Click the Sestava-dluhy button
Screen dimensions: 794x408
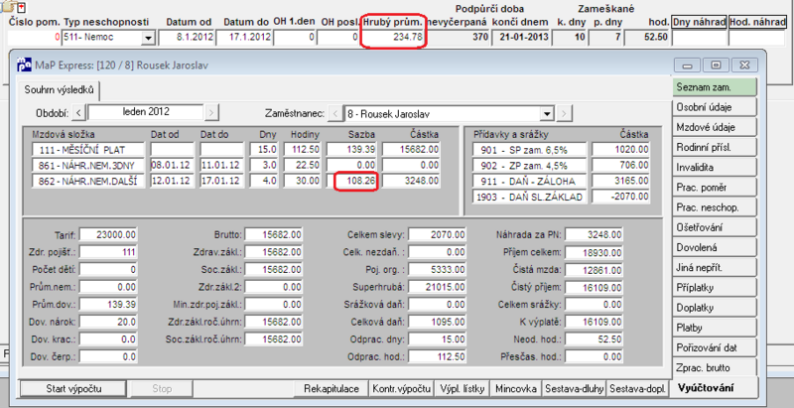pyautogui.click(x=574, y=389)
